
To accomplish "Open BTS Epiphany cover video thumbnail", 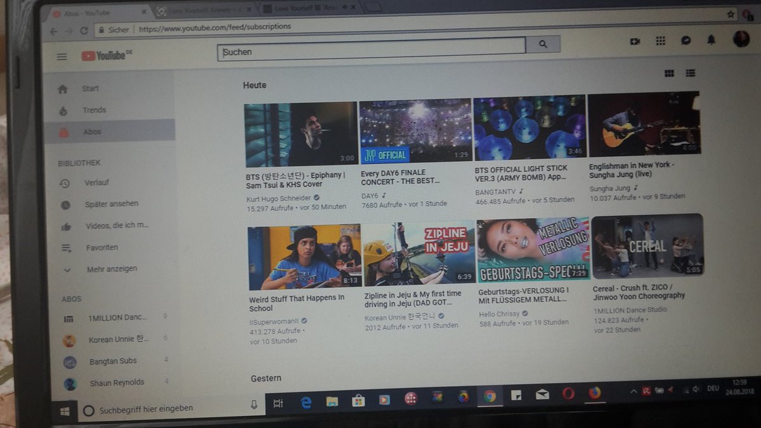I will (301, 134).
